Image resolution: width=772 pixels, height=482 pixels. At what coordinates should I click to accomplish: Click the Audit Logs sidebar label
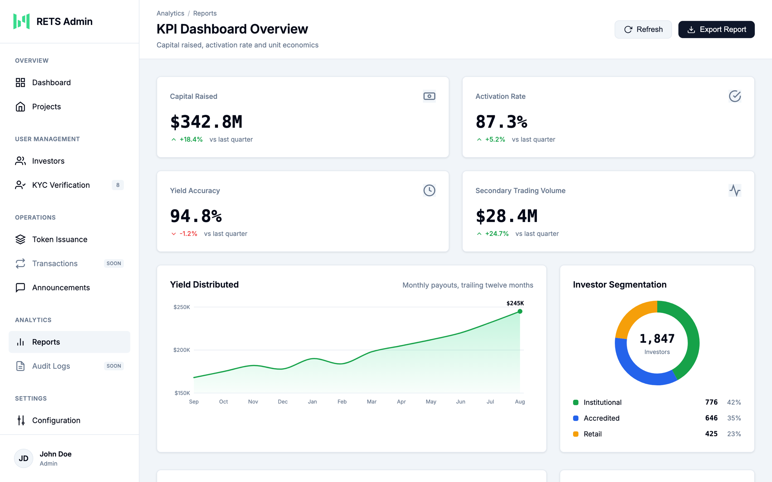pos(51,366)
